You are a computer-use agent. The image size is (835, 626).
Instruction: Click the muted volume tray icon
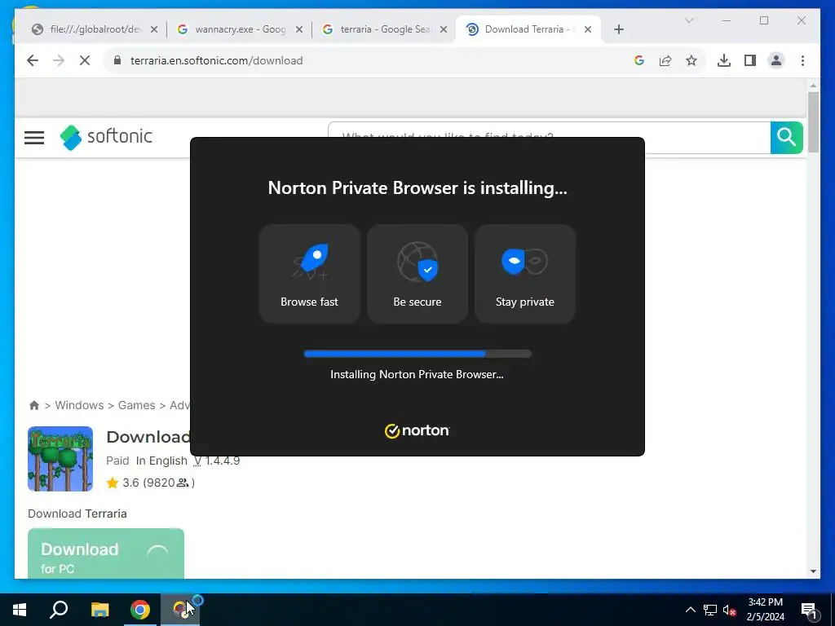click(729, 610)
